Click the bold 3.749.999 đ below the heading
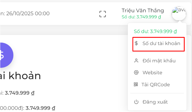 [20, 93]
